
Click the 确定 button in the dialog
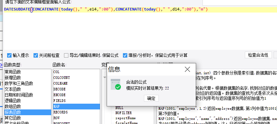(151, 98)
